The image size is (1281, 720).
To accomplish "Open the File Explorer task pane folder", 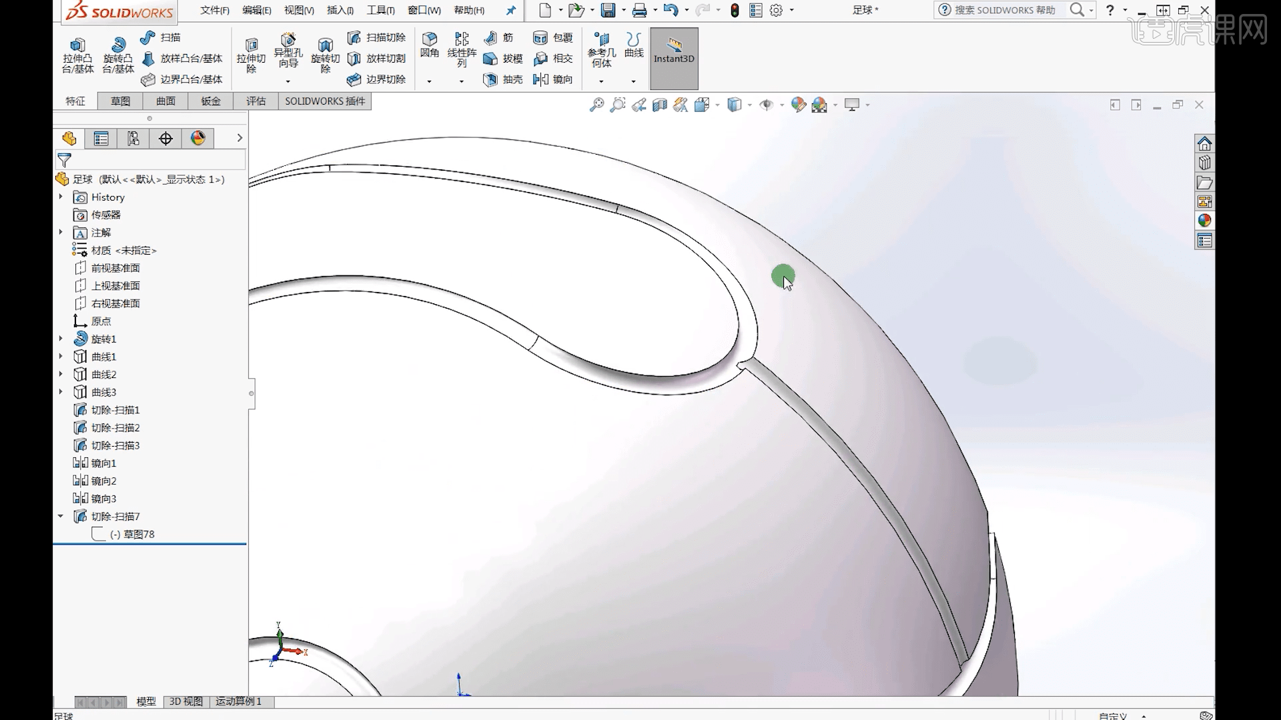I will pyautogui.click(x=1204, y=183).
